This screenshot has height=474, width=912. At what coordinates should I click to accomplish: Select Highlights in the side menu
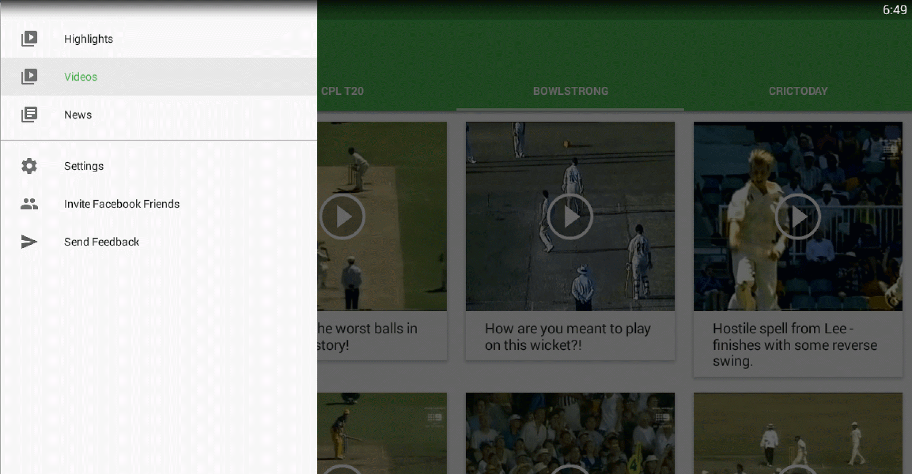[88, 38]
